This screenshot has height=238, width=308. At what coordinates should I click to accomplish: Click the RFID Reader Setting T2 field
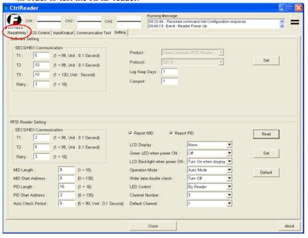click(42, 147)
